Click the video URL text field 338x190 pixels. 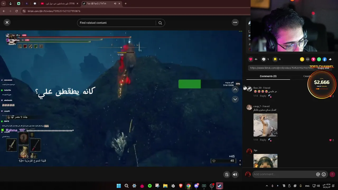(281, 68)
